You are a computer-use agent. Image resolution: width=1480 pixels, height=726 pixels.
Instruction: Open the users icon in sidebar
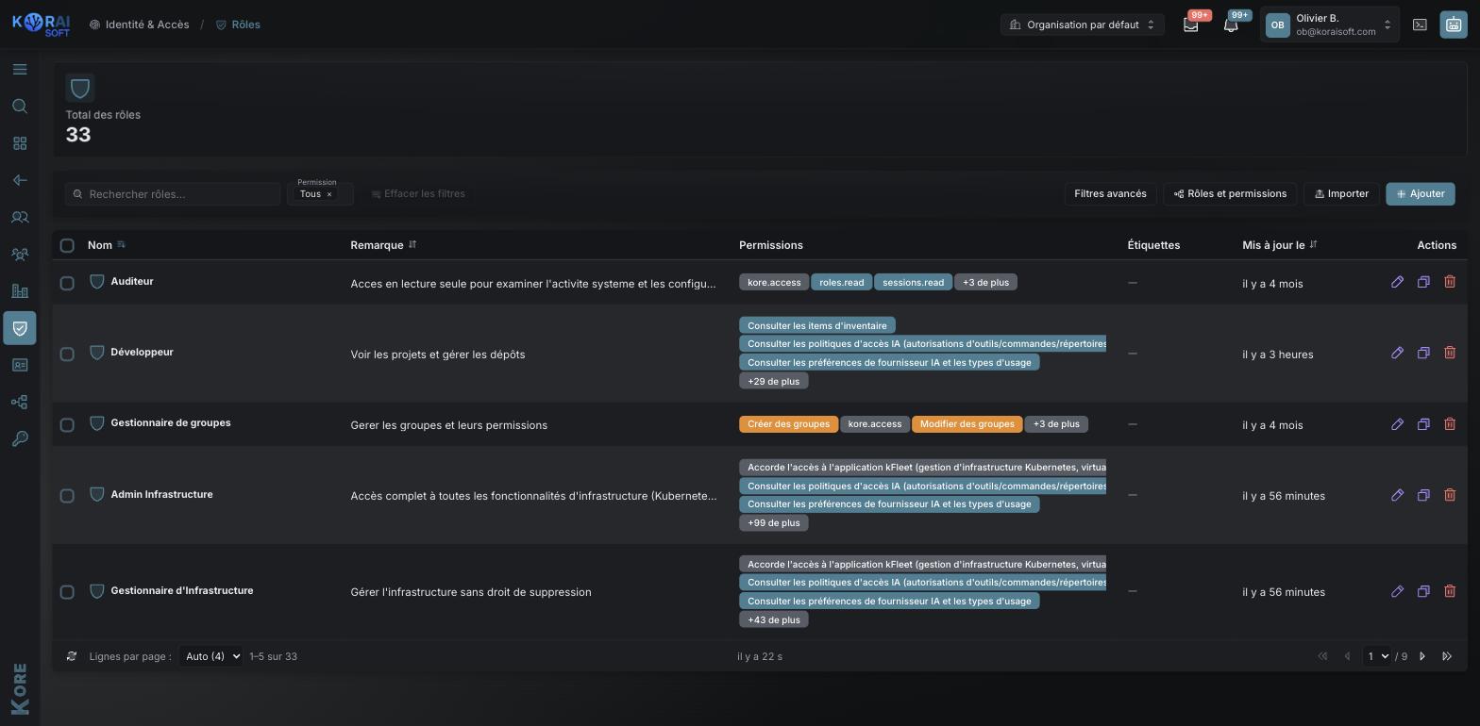20,217
